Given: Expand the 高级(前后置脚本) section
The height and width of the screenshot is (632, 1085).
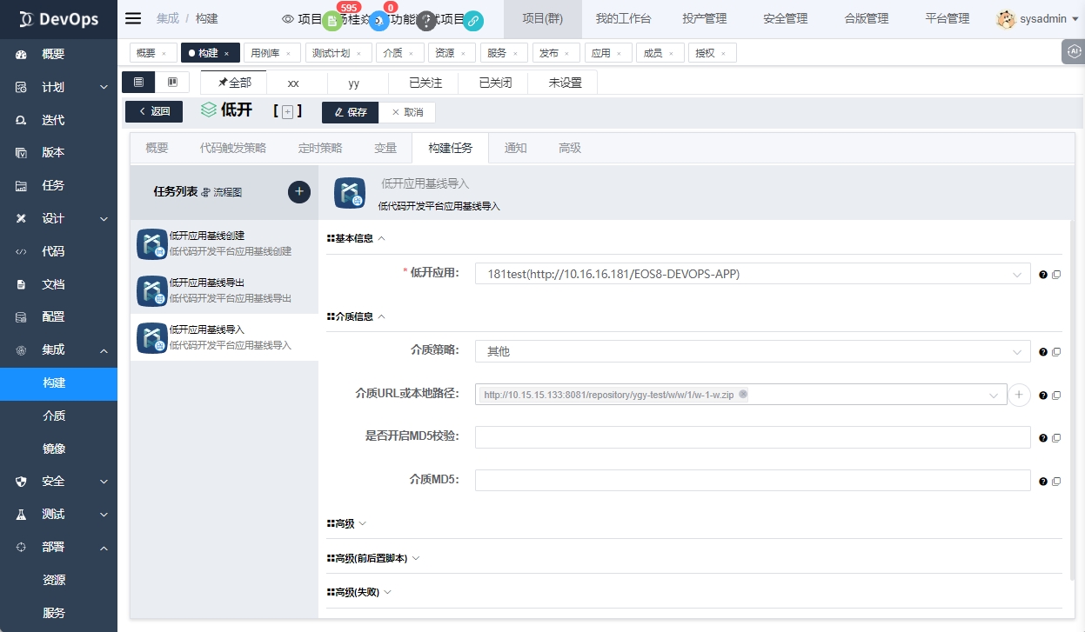Looking at the screenshot, I should 373,558.
